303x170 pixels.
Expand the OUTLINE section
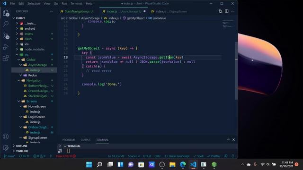(14, 146)
